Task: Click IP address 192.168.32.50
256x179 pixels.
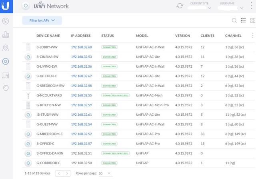Action: tap(81, 163)
